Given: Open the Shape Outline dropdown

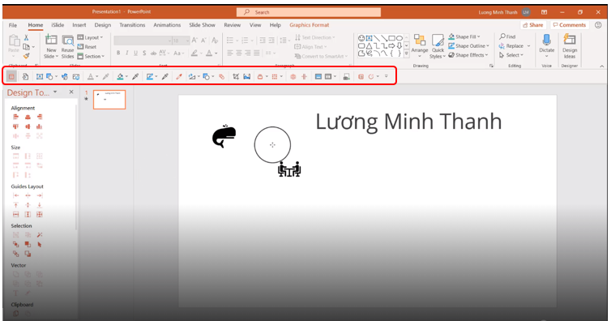Looking at the screenshot, I should point(468,46).
